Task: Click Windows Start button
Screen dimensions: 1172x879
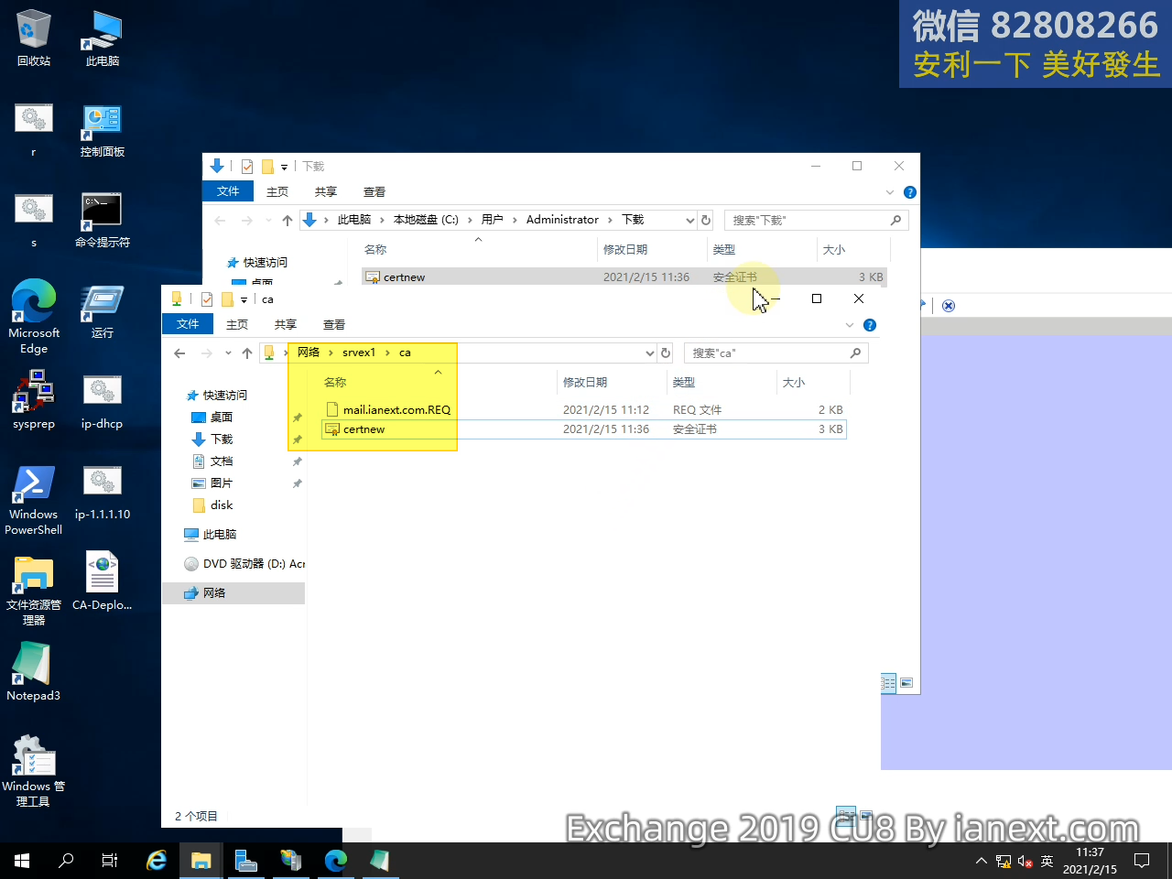Action: pos(22,861)
